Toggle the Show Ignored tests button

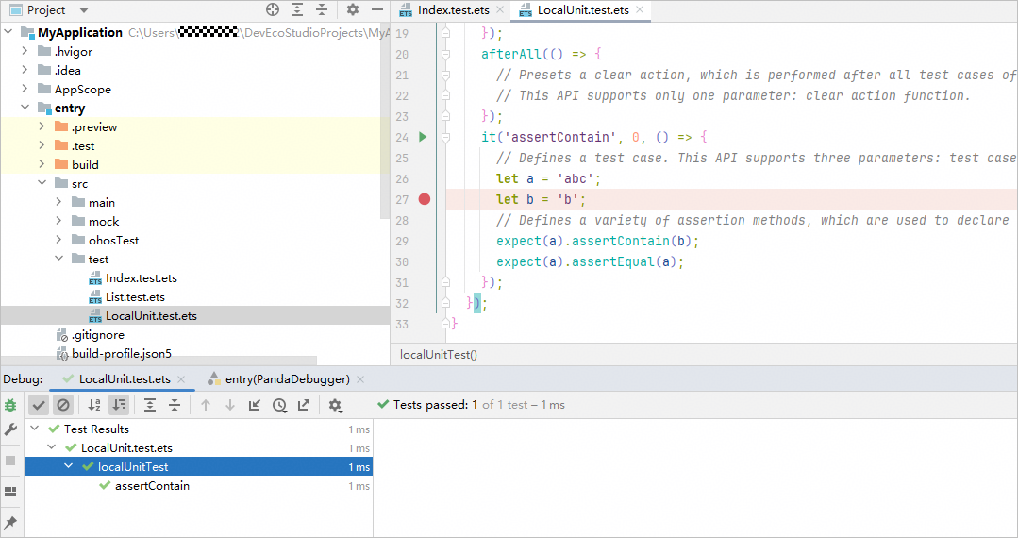coord(63,405)
